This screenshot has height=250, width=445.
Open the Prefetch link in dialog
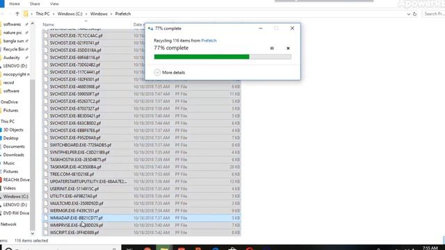tap(209, 40)
